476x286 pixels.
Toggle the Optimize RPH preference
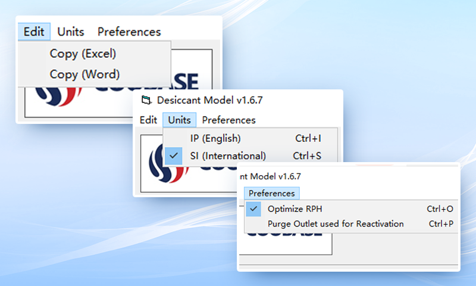click(295, 209)
